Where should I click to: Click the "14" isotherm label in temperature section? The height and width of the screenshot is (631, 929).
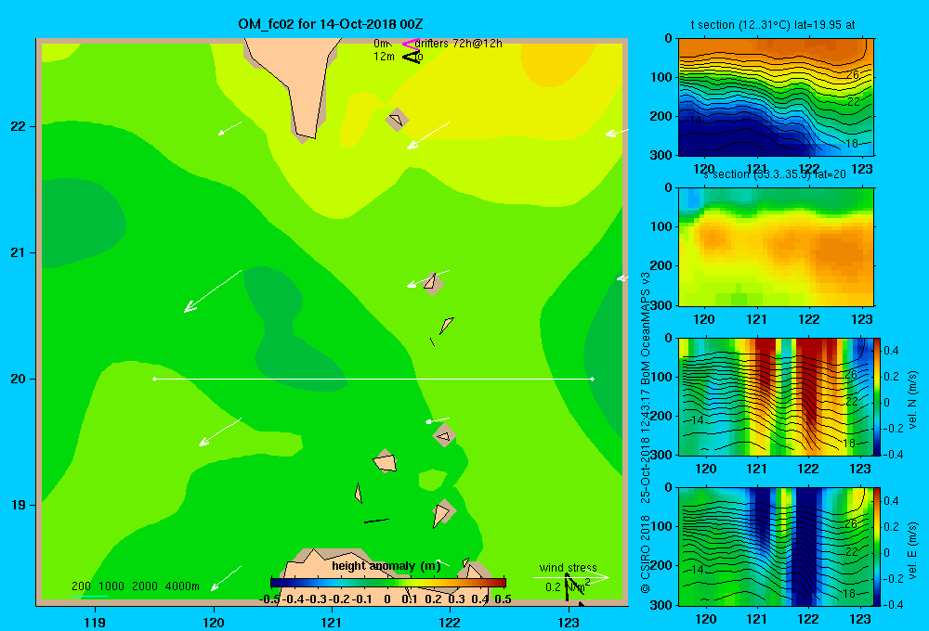click(x=694, y=120)
